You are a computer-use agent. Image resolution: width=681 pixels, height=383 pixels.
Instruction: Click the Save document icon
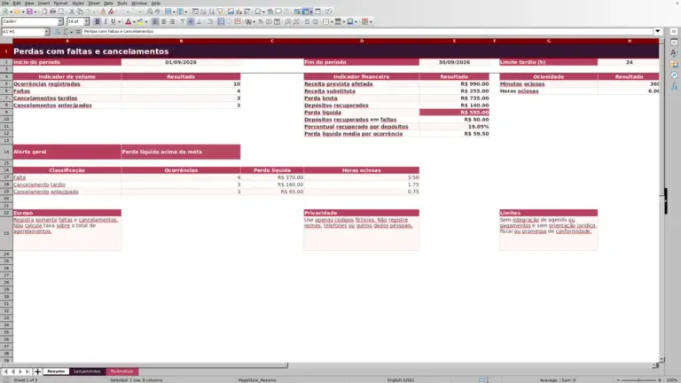pyautogui.click(x=29, y=12)
